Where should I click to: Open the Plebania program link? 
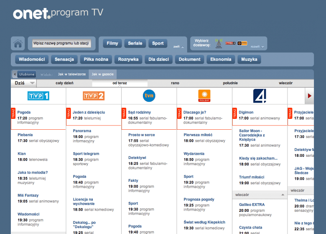pos(25,135)
